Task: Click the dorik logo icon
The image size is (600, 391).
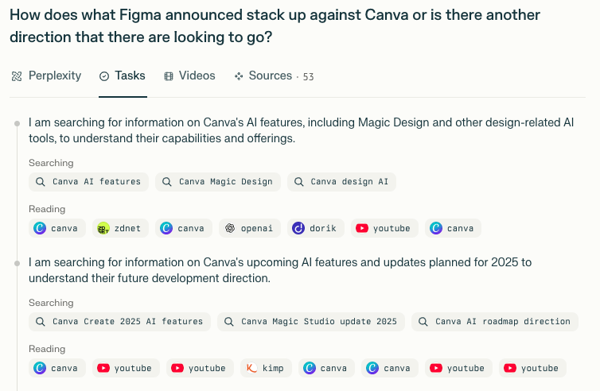Action: coord(298,228)
